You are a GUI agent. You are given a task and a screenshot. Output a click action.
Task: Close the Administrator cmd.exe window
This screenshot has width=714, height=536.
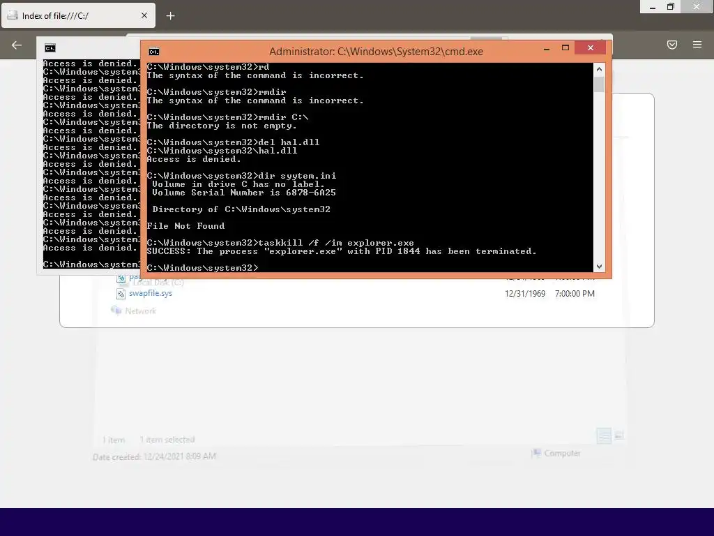tap(590, 48)
